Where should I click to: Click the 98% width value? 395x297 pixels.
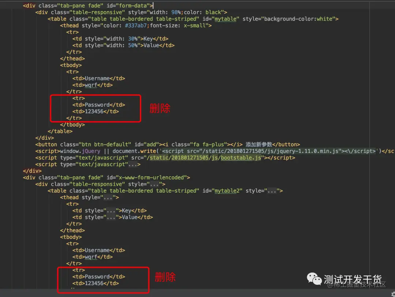coord(176,12)
